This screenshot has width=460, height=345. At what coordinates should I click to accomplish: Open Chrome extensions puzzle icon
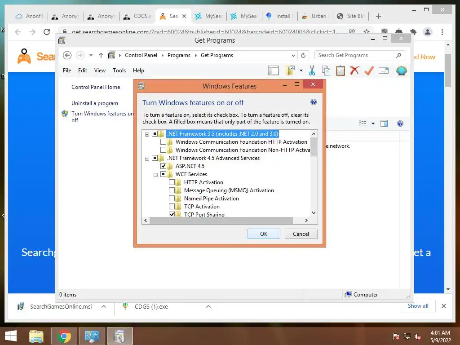pos(413,32)
